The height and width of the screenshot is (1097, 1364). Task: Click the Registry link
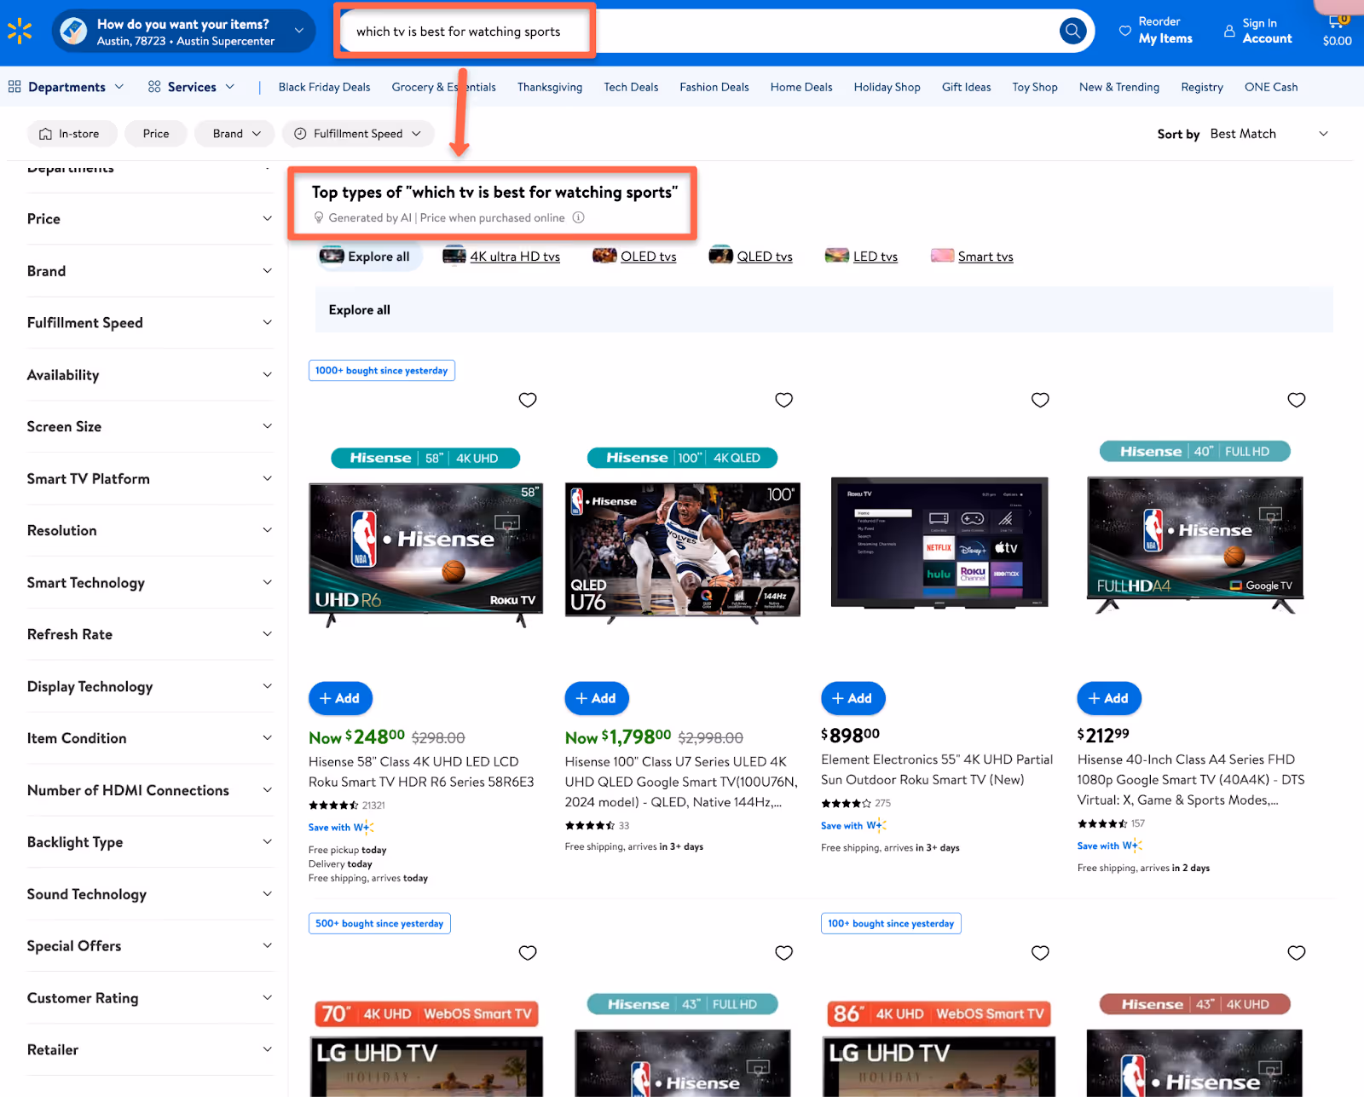1202,87
